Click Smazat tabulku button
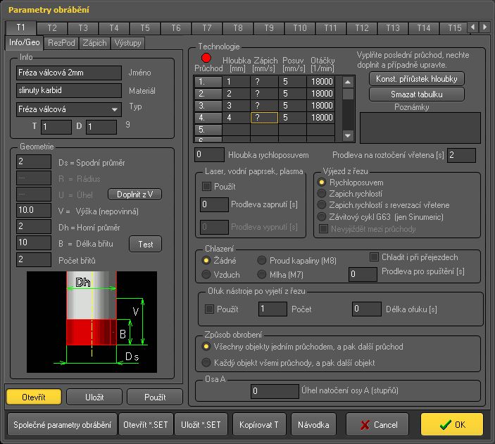 click(416, 94)
